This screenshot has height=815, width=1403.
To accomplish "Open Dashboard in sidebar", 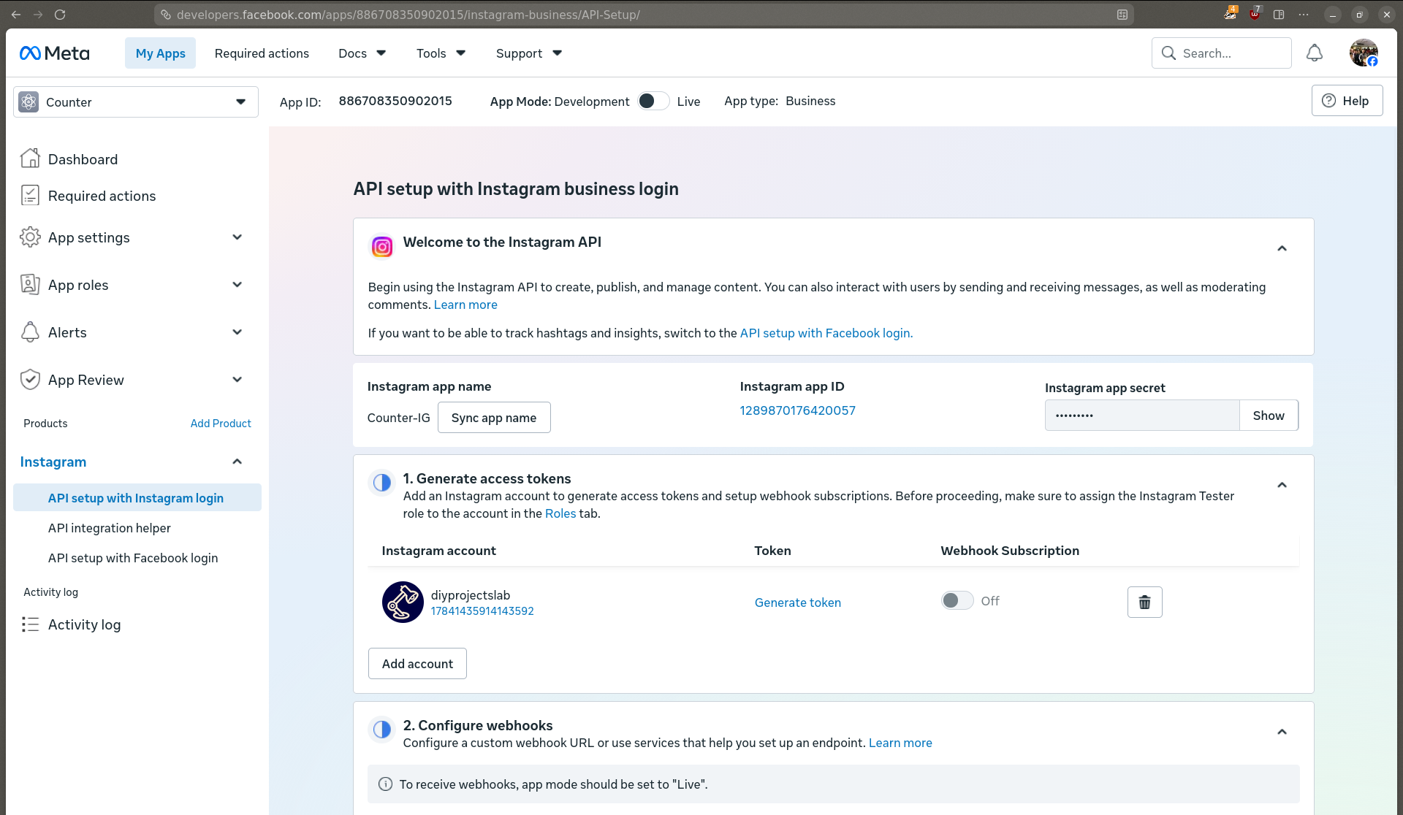I will tap(83, 159).
